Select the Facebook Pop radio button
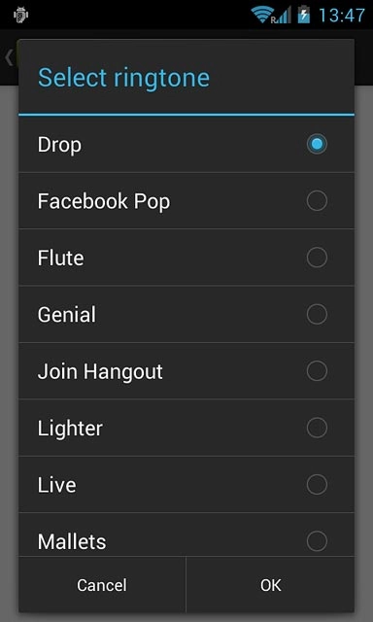Viewport: 373px width, 622px height. tap(317, 201)
